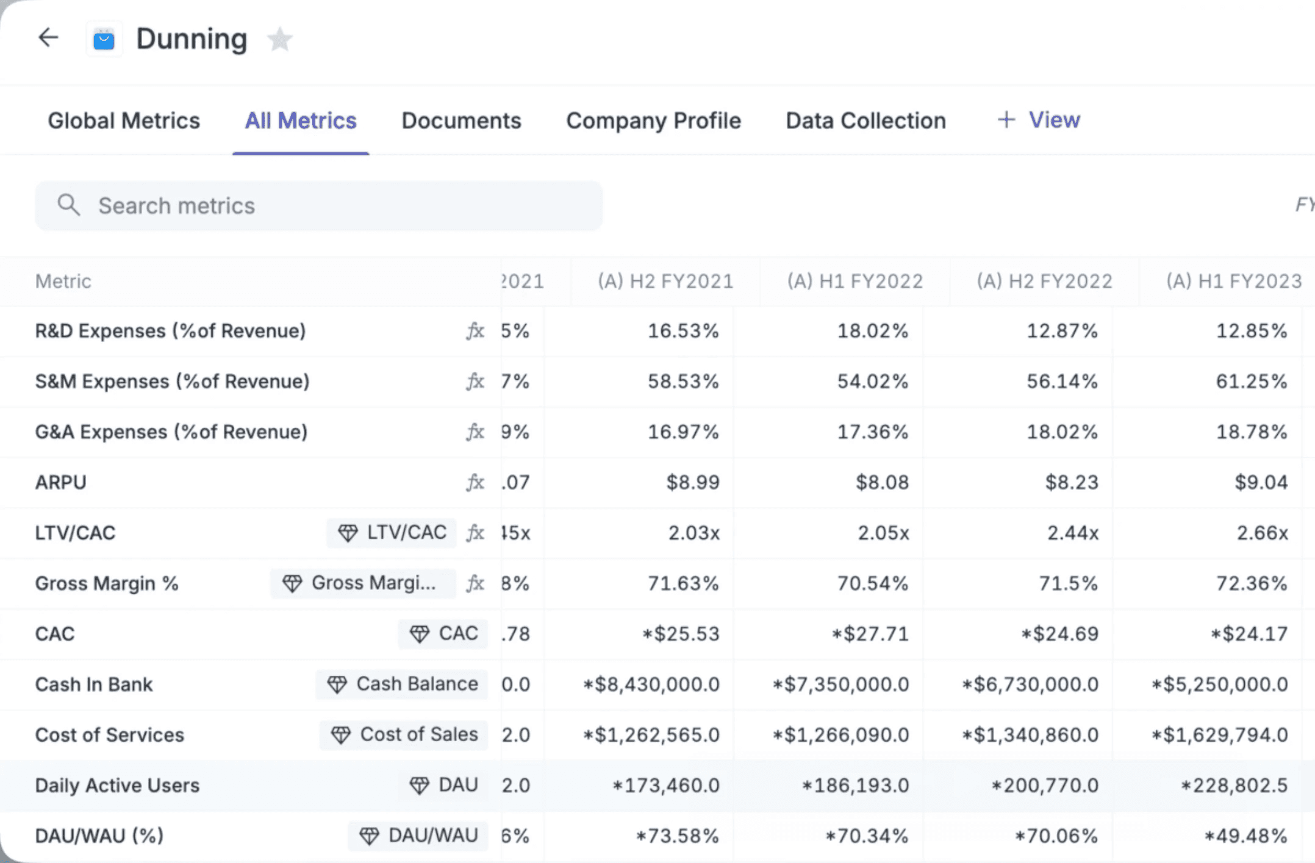Click the Cost of Sales tag
Viewport: 1315px width, 863px height.
click(404, 734)
